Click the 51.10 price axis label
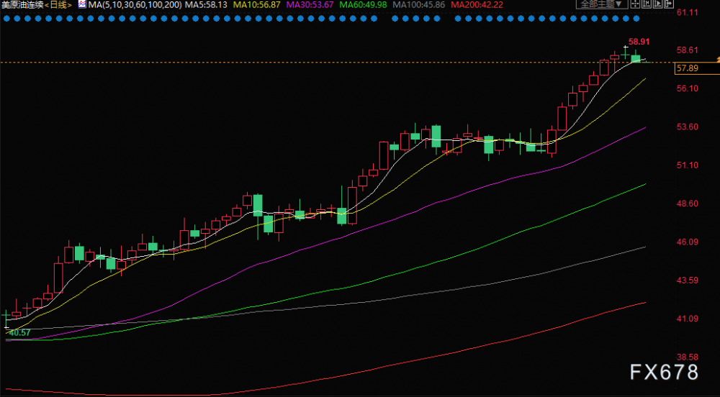 (x=688, y=165)
